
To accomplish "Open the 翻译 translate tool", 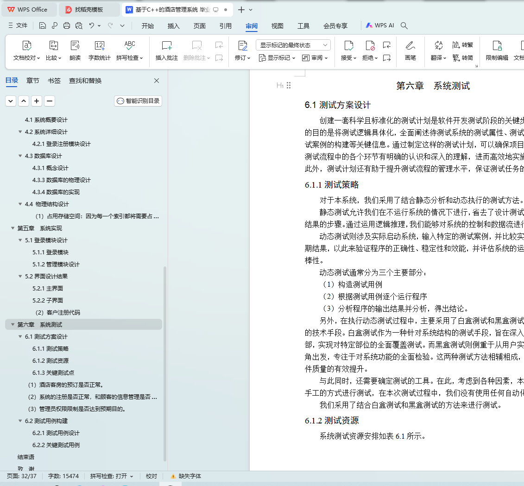I will tap(438, 50).
